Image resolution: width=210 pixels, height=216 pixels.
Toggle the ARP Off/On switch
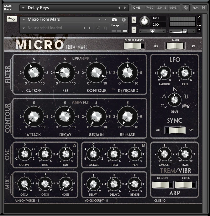coord(163,185)
